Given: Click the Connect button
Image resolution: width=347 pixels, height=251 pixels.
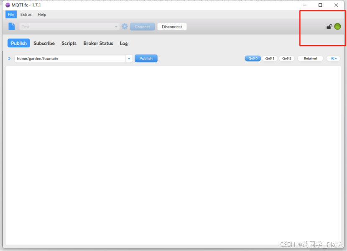Looking at the screenshot, I should click(142, 27).
